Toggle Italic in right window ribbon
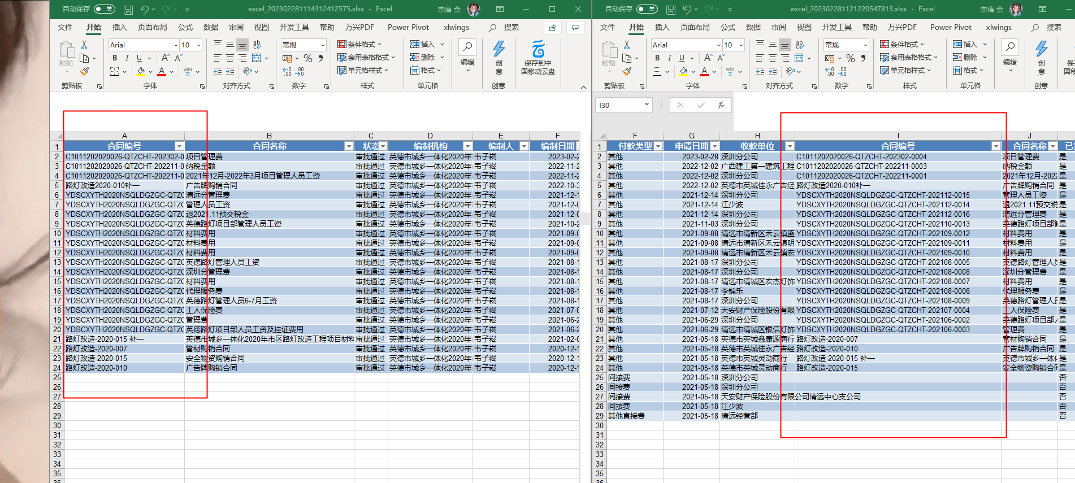The image size is (1075, 483). [x=669, y=58]
